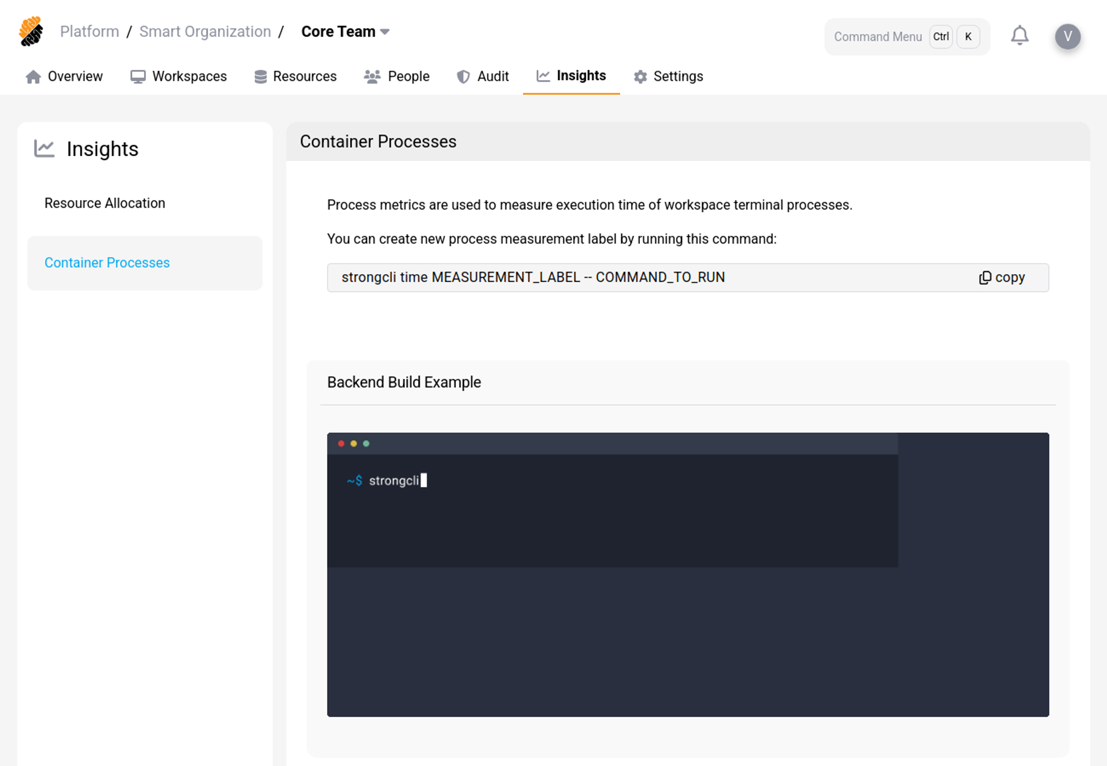Click the People group icon

(x=372, y=77)
